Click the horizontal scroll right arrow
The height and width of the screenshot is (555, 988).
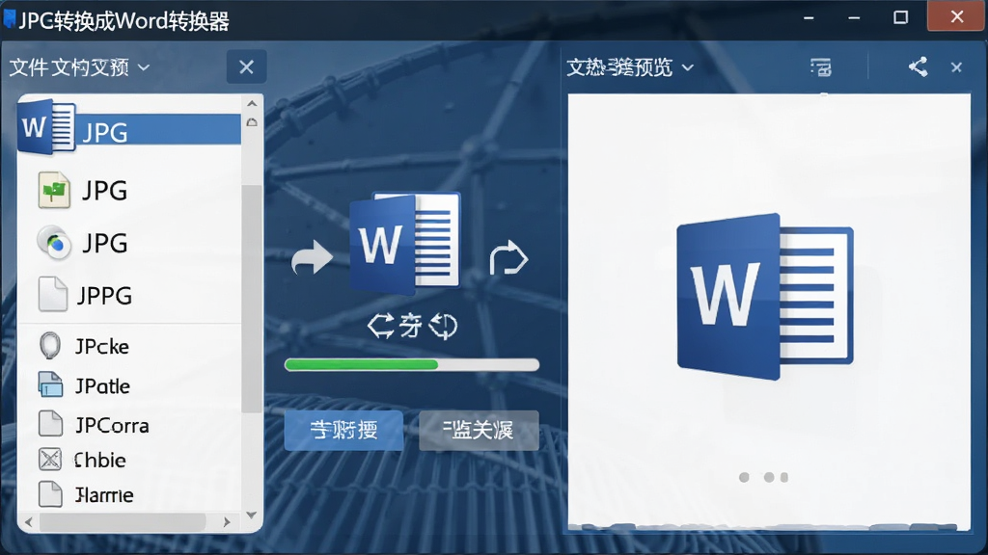click(x=227, y=522)
